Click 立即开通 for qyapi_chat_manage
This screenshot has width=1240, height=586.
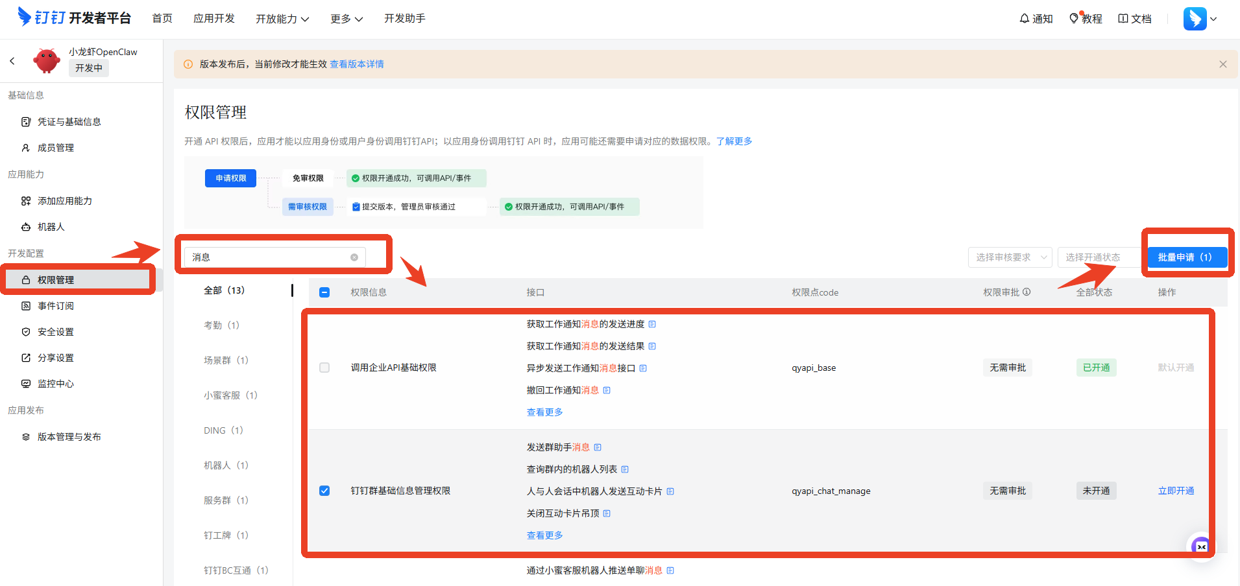(x=1176, y=491)
